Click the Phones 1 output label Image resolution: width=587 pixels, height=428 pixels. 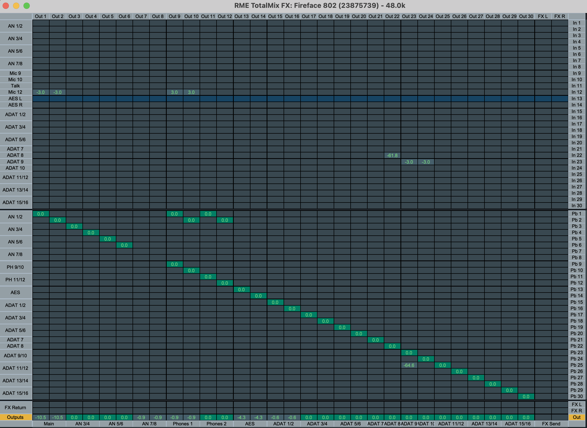(x=183, y=424)
